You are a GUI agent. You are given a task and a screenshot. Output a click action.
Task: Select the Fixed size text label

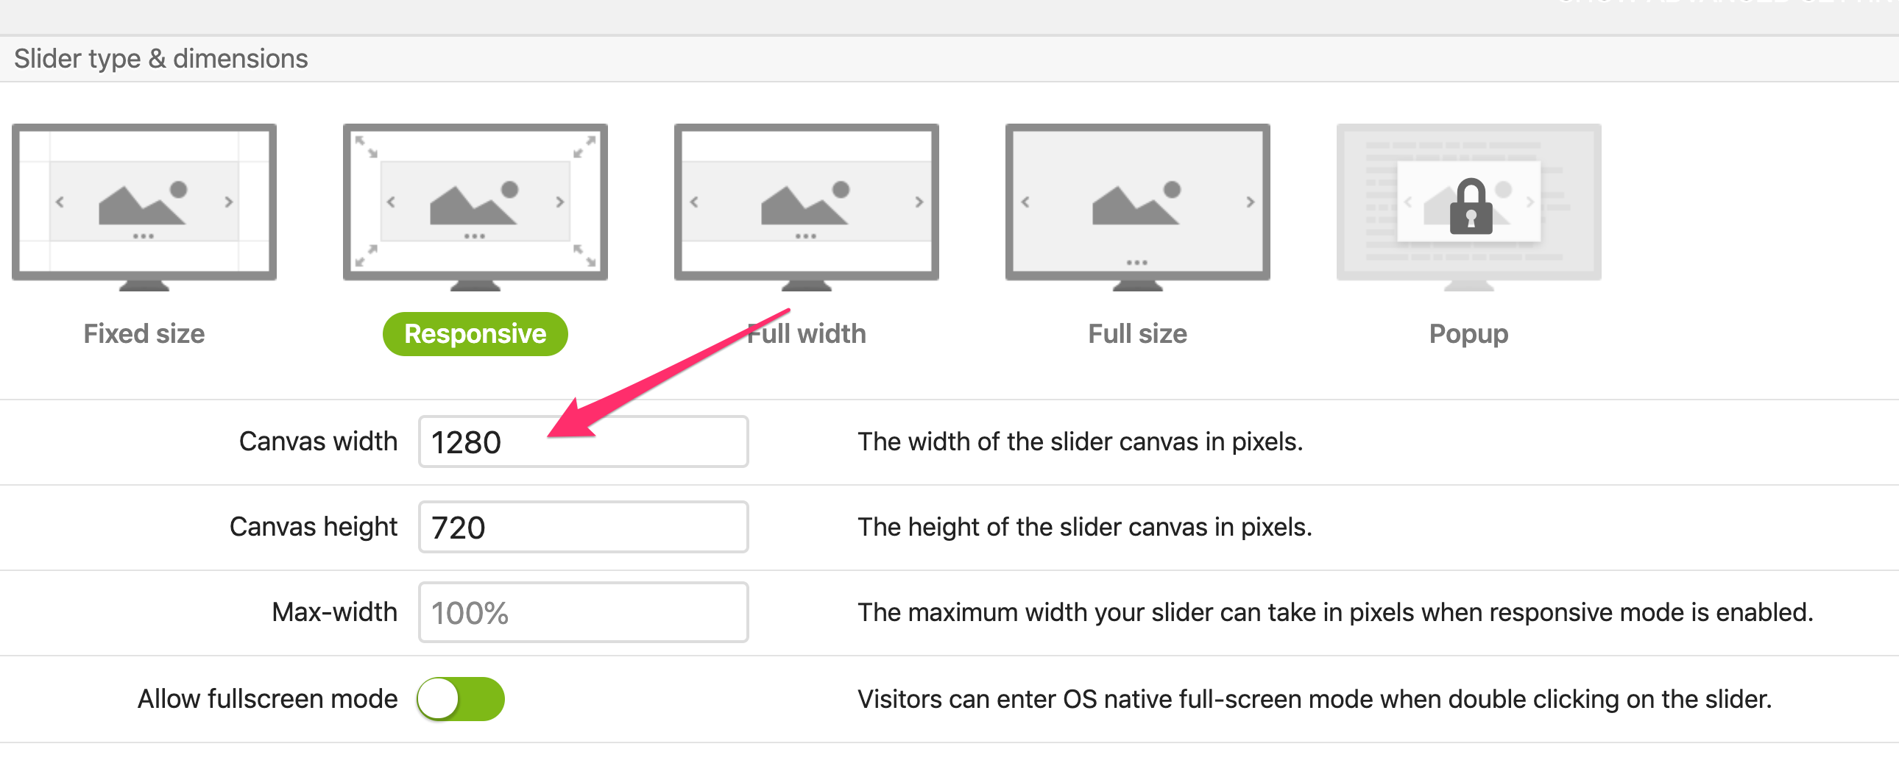coord(144,334)
